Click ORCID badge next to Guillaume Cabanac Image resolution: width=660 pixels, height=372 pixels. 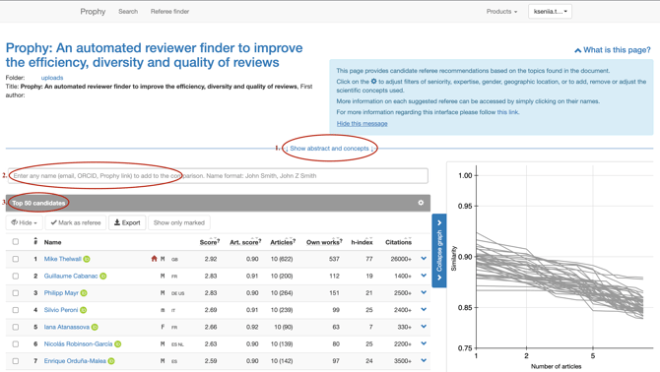click(103, 277)
